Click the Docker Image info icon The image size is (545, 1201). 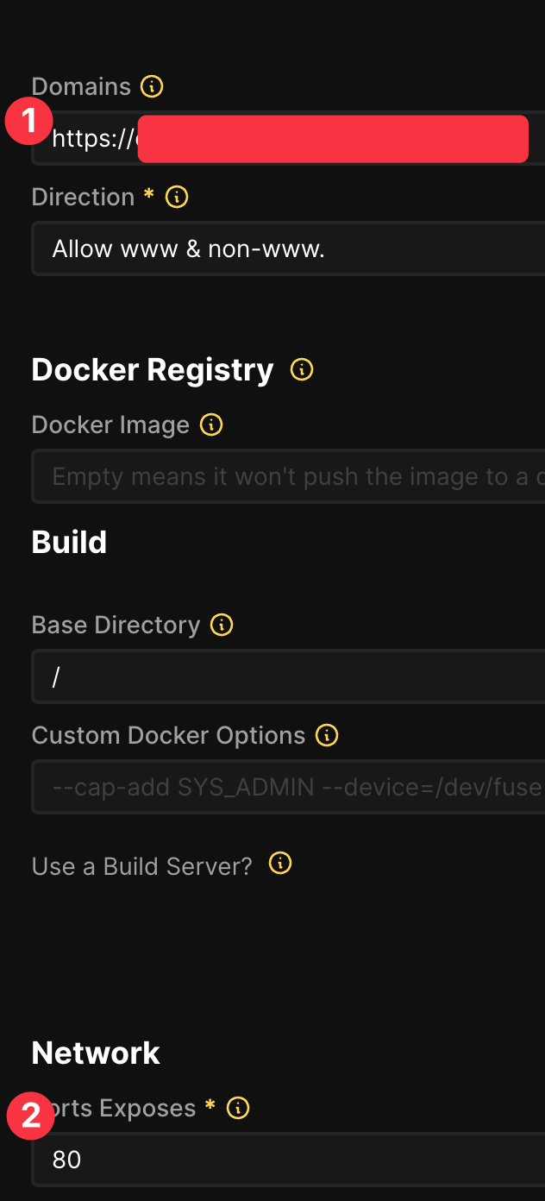tap(211, 424)
